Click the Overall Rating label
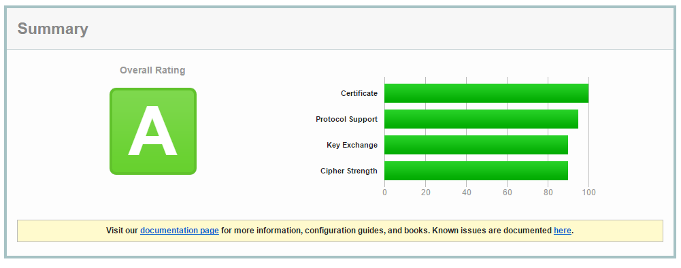 coord(152,70)
